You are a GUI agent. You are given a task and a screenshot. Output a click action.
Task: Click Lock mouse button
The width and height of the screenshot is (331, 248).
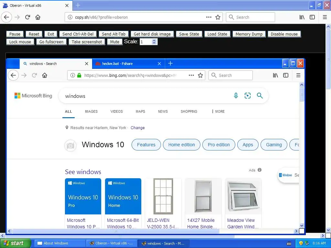coord(20,42)
